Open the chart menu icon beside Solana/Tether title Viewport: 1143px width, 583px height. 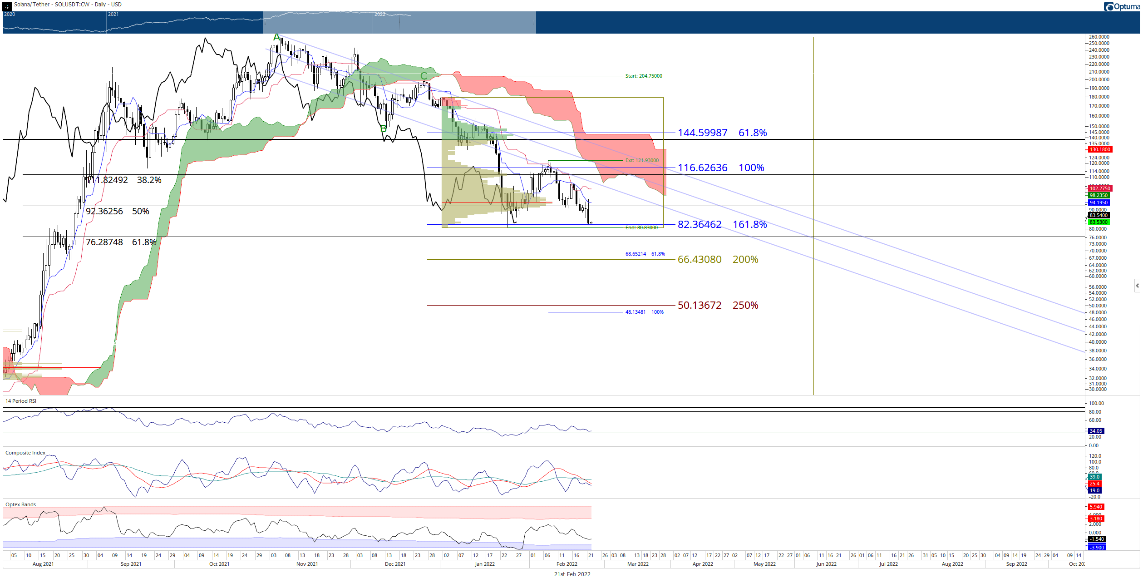(7, 6)
